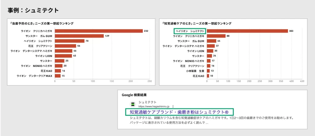
Task: Open three-dot menu beside hagashimiru.jp URL
Action: coord(173,106)
